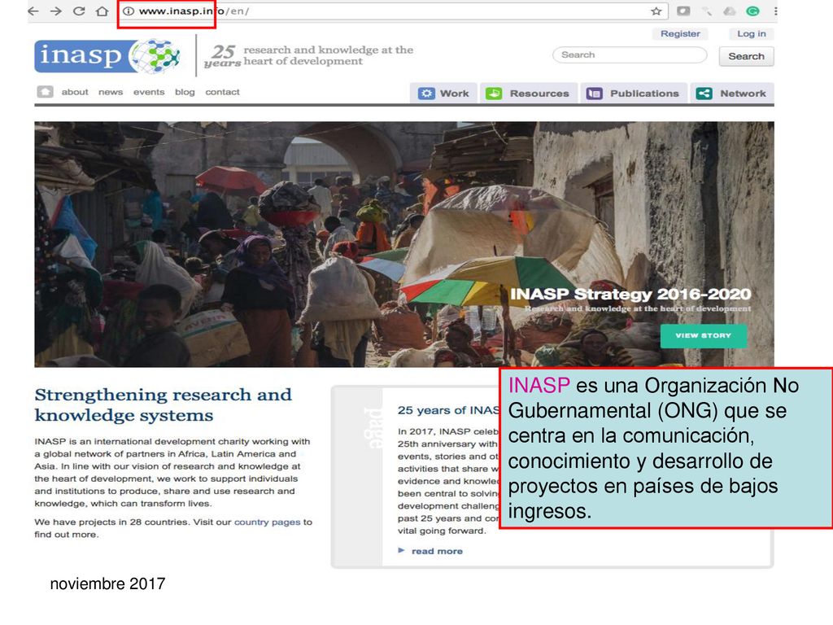Open the browser three-dot menu

775,11
